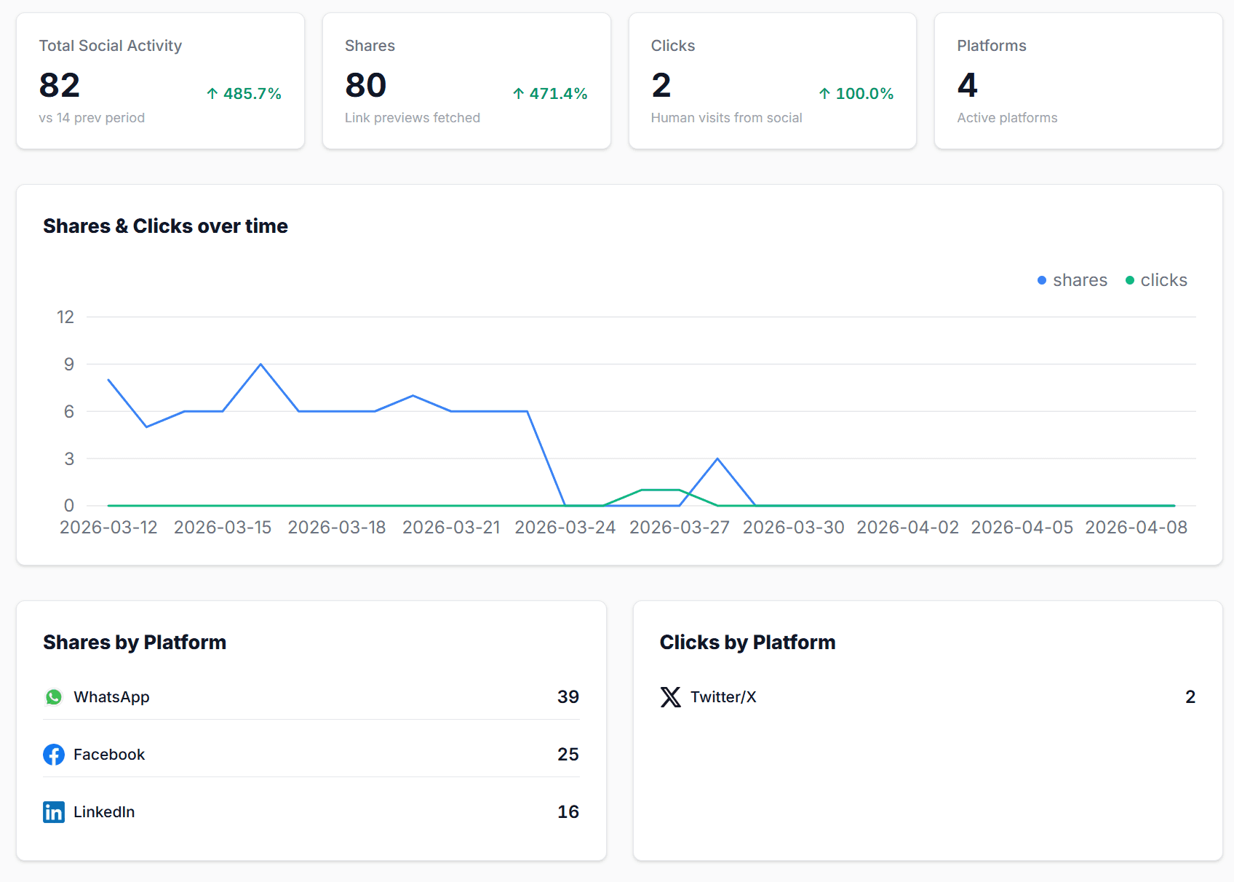Viewport: 1234px width, 882px height.
Task: Switch to the Platforms summary card
Action: tap(1078, 81)
